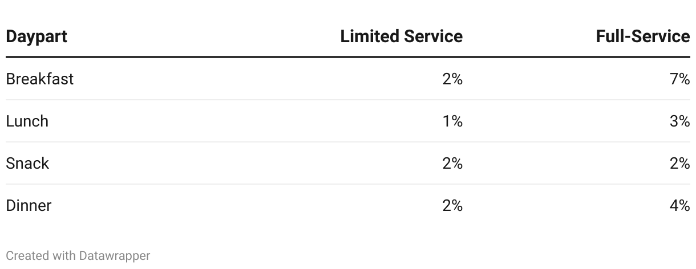This screenshot has height=269, width=696.
Task: Click Dinner Limited Service value 2%
Action: click(452, 205)
